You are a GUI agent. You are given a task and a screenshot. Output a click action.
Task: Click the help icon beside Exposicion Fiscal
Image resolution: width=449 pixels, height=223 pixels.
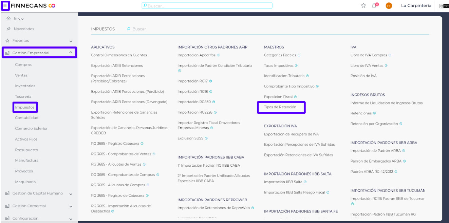click(x=296, y=97)
